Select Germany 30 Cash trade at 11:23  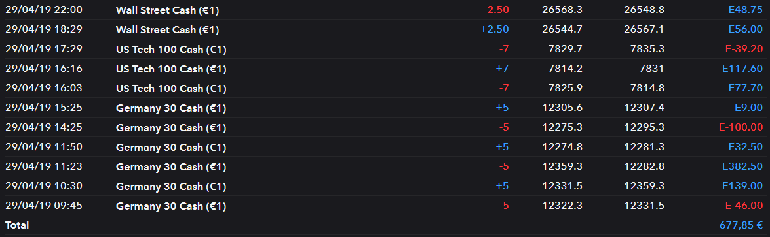(385, 166)
